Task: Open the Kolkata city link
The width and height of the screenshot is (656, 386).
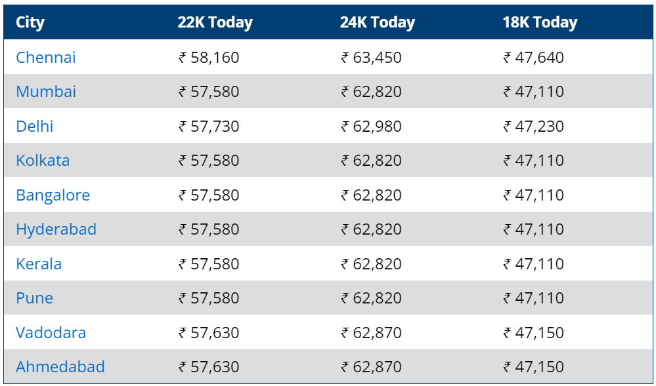Action: [x=43, y=161]
